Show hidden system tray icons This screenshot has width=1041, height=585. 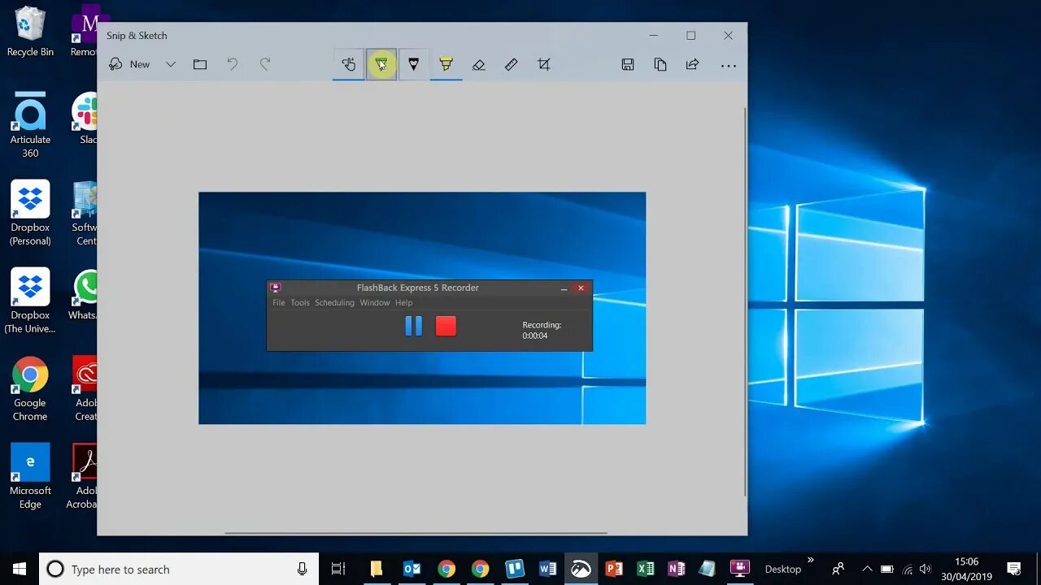tap(867, 569)
